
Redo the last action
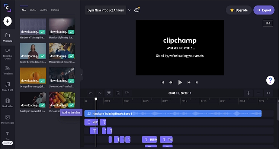(x=100, y=93)
